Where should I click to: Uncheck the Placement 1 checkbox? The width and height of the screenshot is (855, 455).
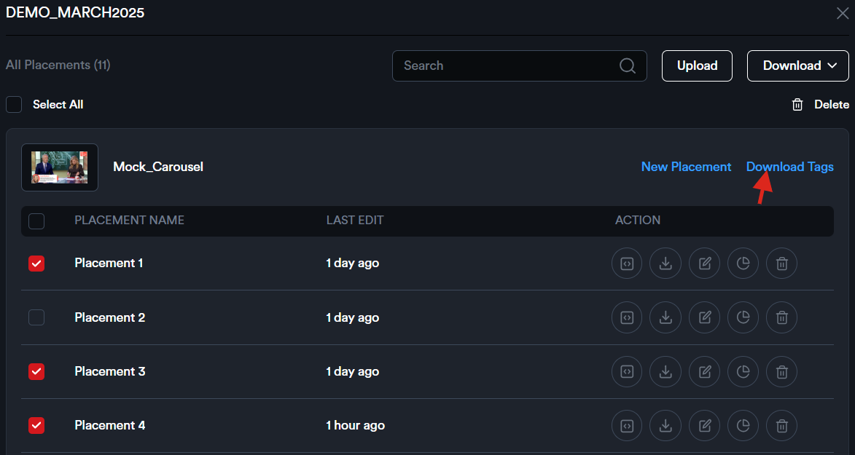coord(36,264)
